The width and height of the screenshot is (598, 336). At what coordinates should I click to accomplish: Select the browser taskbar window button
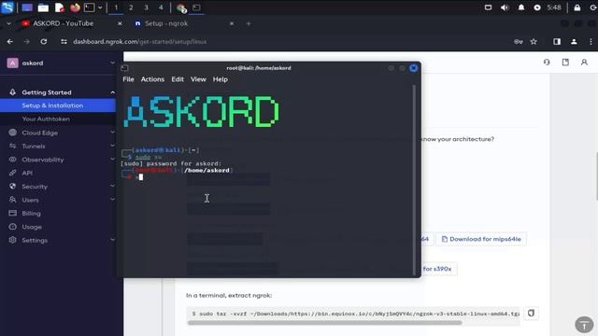tap(181, 7)
